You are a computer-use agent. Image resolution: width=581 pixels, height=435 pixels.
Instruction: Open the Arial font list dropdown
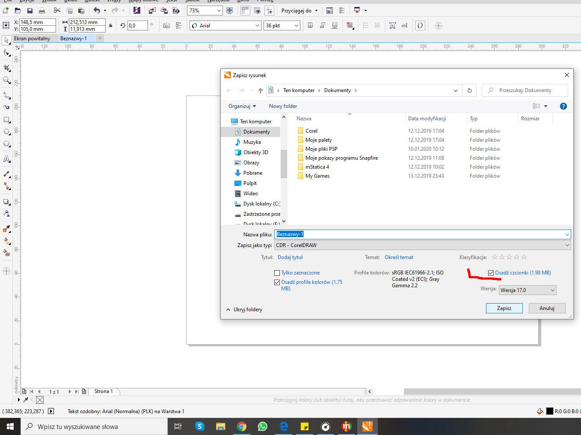(x=257, y=26)
